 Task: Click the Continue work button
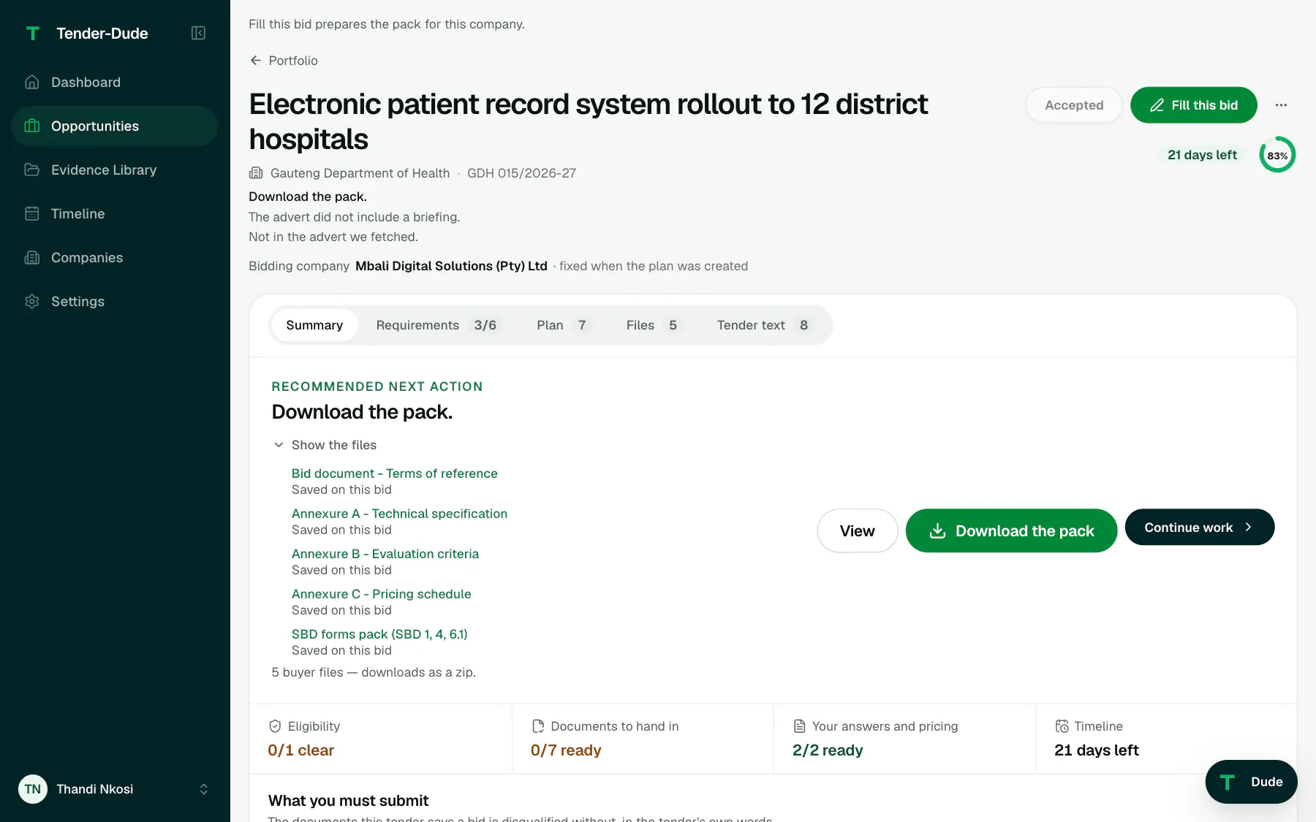[x=1199, y=527]
